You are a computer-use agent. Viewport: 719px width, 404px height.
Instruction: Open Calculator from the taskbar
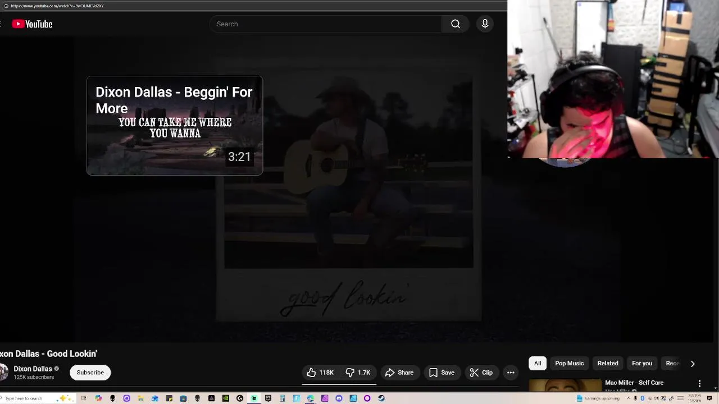pos(282,398)
